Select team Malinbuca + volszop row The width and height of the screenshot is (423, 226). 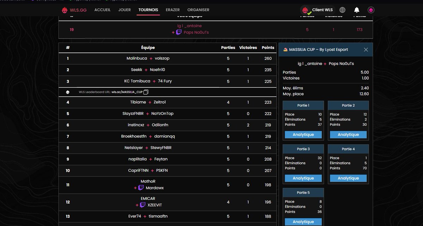point(167,58)
